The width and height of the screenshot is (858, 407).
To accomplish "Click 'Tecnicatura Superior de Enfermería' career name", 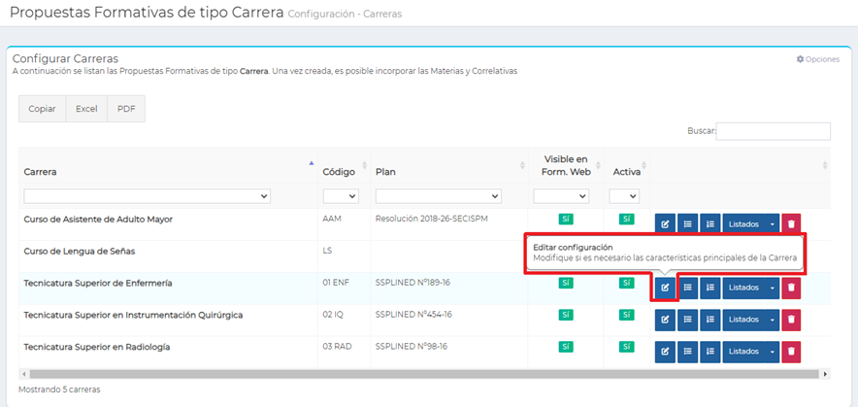I will pos(98,284).
